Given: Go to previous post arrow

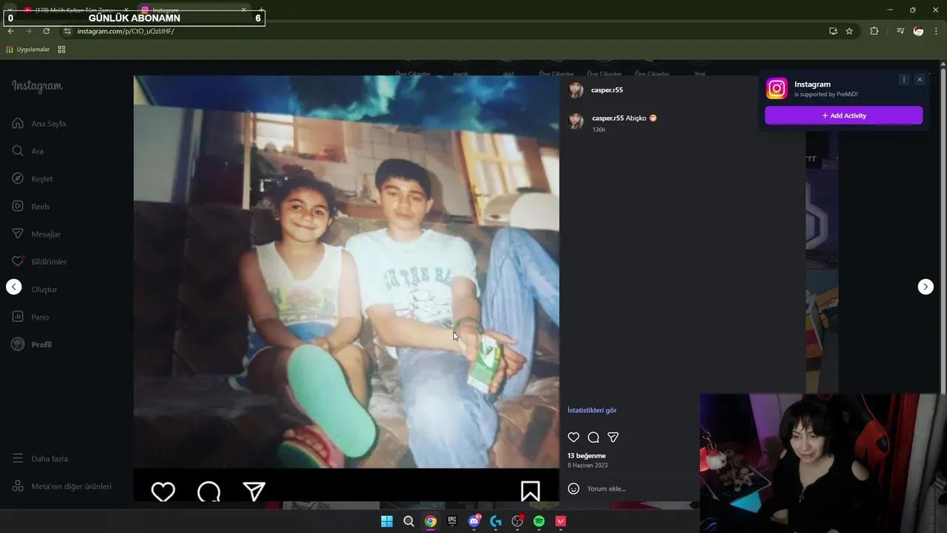Looking at the screenshot, I should 14,286.
